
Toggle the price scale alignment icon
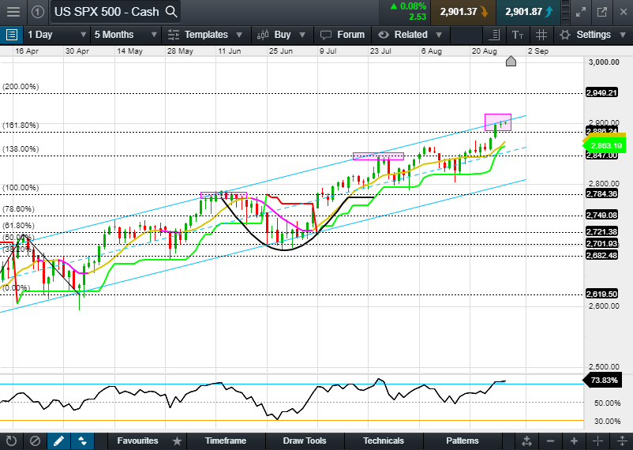pos(494,35)
